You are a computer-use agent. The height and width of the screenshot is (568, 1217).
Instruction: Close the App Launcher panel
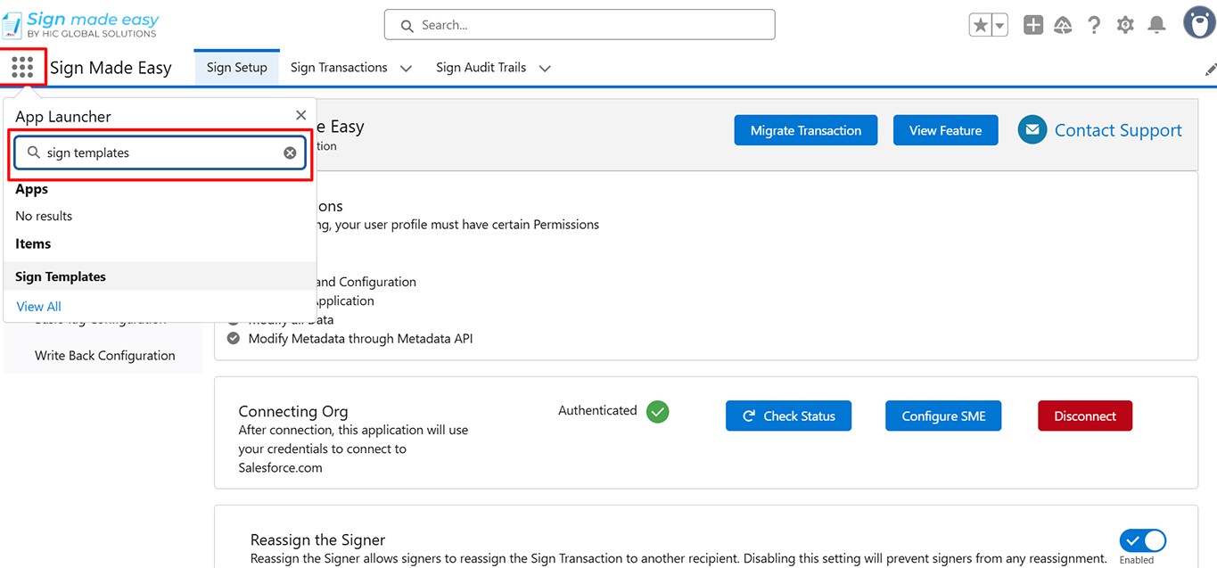[300, 115]
